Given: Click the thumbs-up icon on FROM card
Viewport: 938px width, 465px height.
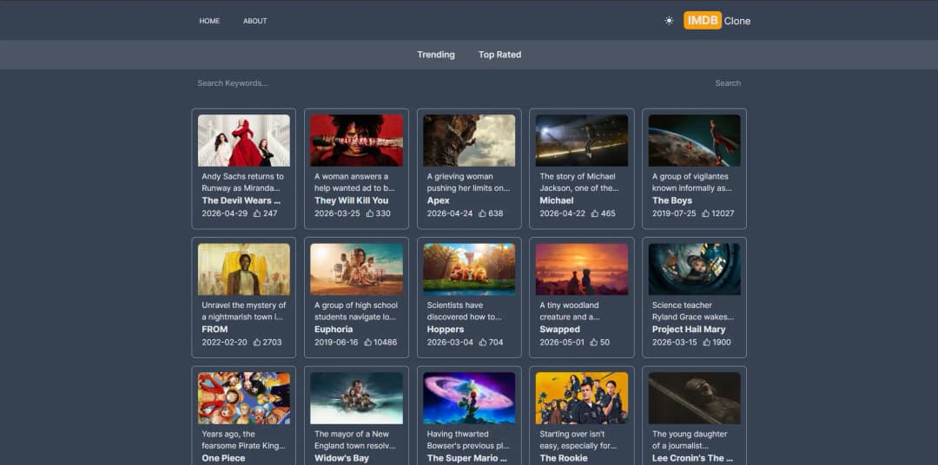Looking at the screenshot, I should (x=257, y=343).
